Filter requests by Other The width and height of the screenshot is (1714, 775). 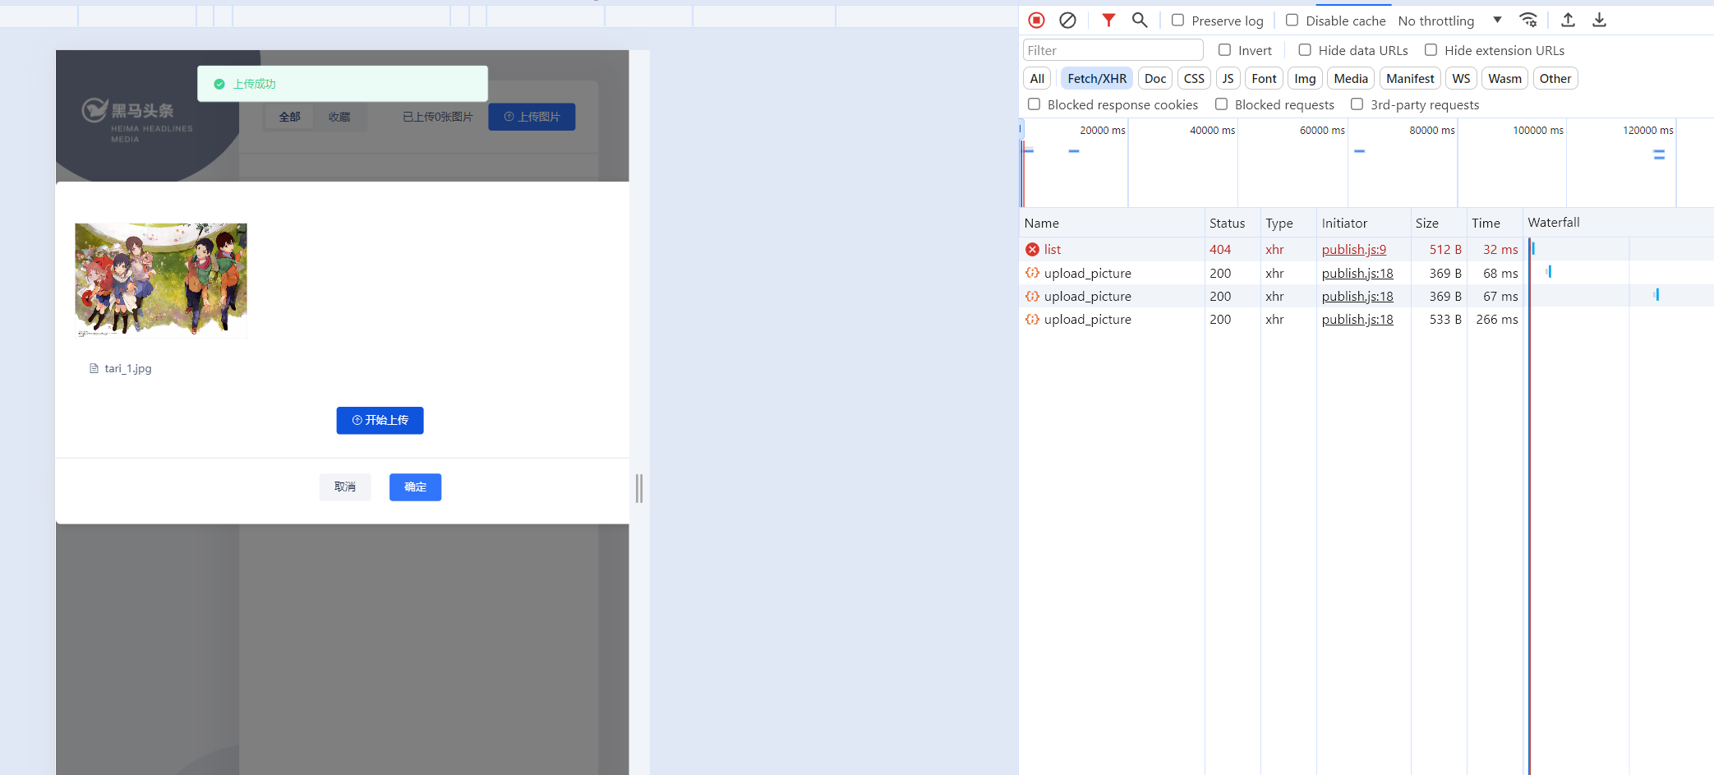click(1555, 79)
